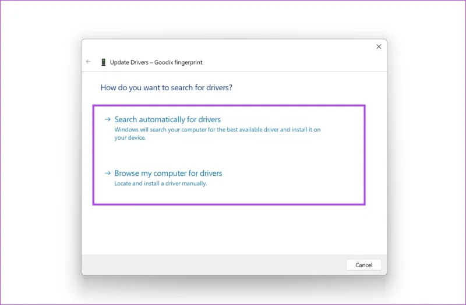The height and width of the screenshot is (305, 466).
Task: Click the 'Update Drivers – Goodix fingerprint' title
Action: [156, 62]
